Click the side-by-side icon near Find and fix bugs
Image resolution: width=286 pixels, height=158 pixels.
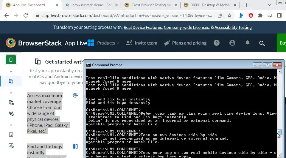75,146
